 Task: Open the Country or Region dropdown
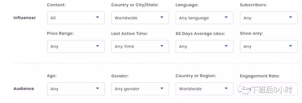[204, 89]
